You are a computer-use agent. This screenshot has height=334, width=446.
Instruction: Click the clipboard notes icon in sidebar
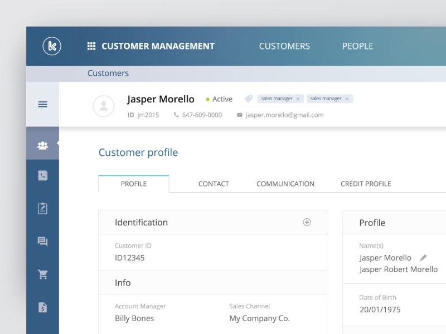(42, 208)
